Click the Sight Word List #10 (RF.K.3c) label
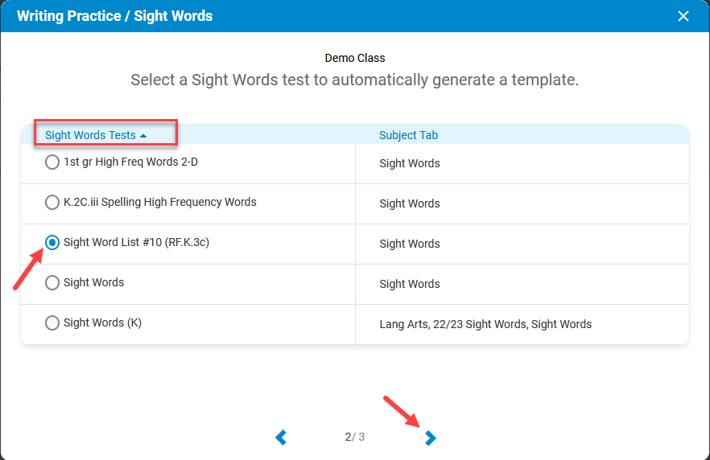The image size is (710, 460). point(136,243)
